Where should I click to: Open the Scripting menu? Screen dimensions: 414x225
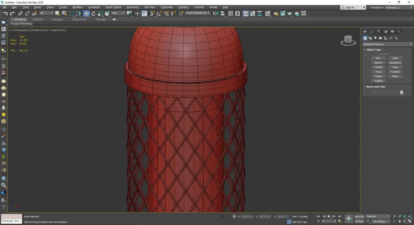[183, 7]
